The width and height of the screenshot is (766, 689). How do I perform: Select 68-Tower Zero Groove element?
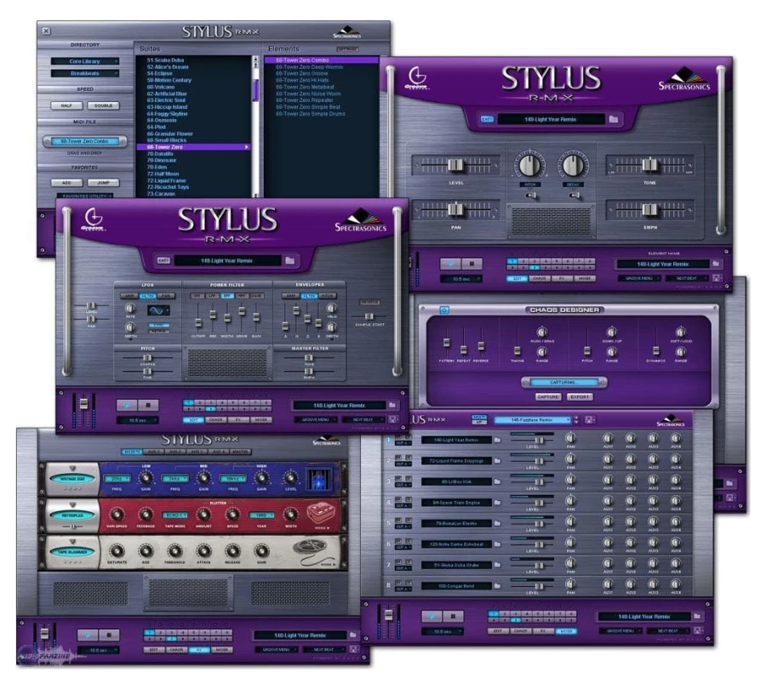pos(302,73)
